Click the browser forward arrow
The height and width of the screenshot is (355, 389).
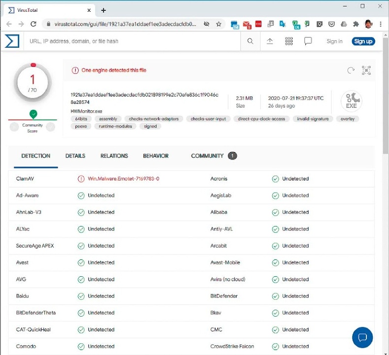(21, 24)
